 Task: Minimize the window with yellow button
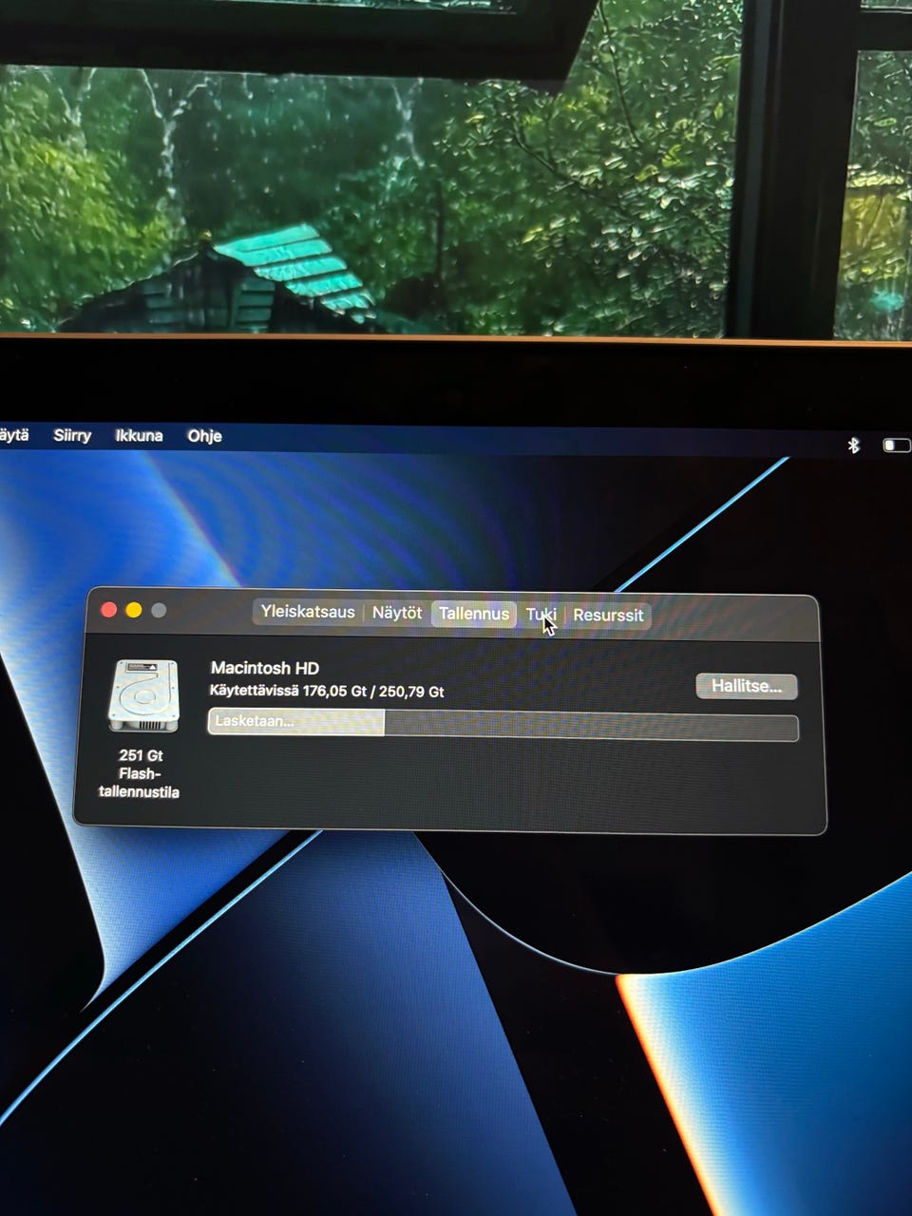click(134, 610)
